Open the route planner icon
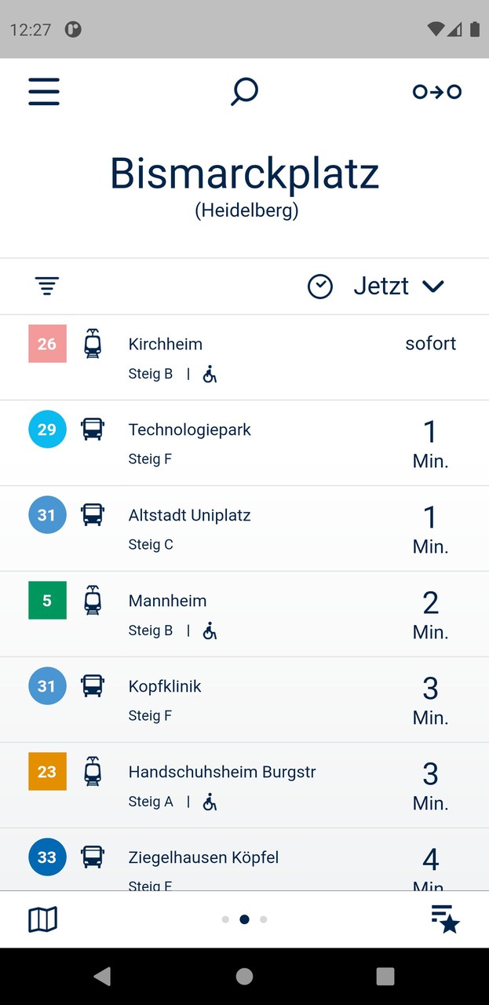Image resolution: width=489 pixels, height=1005 pixels. (x=437, y=92)
